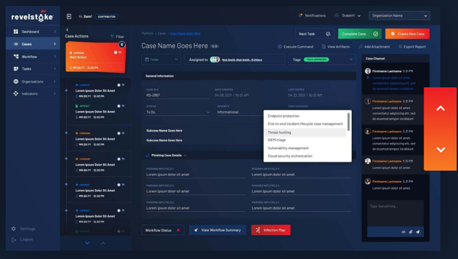
Task: Open the Case Name Goes Here breadcrumb link
Action: (185, 33)
